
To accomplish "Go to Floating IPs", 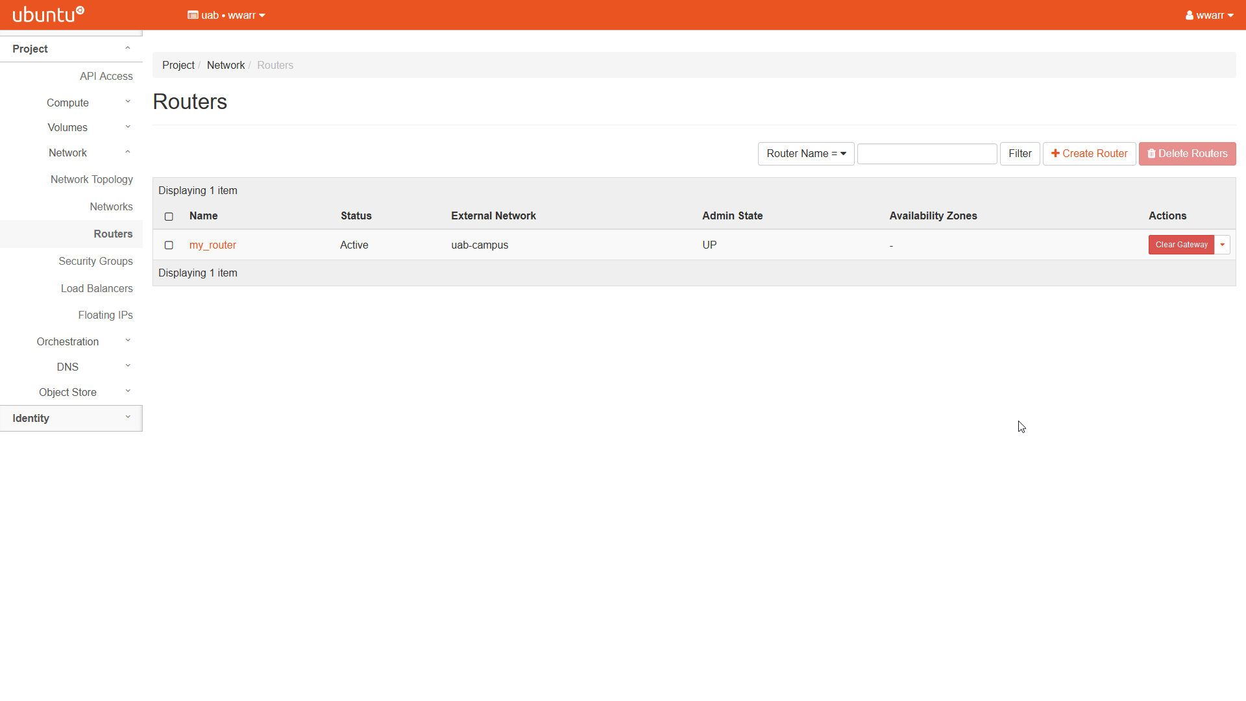I will [105, 315].
